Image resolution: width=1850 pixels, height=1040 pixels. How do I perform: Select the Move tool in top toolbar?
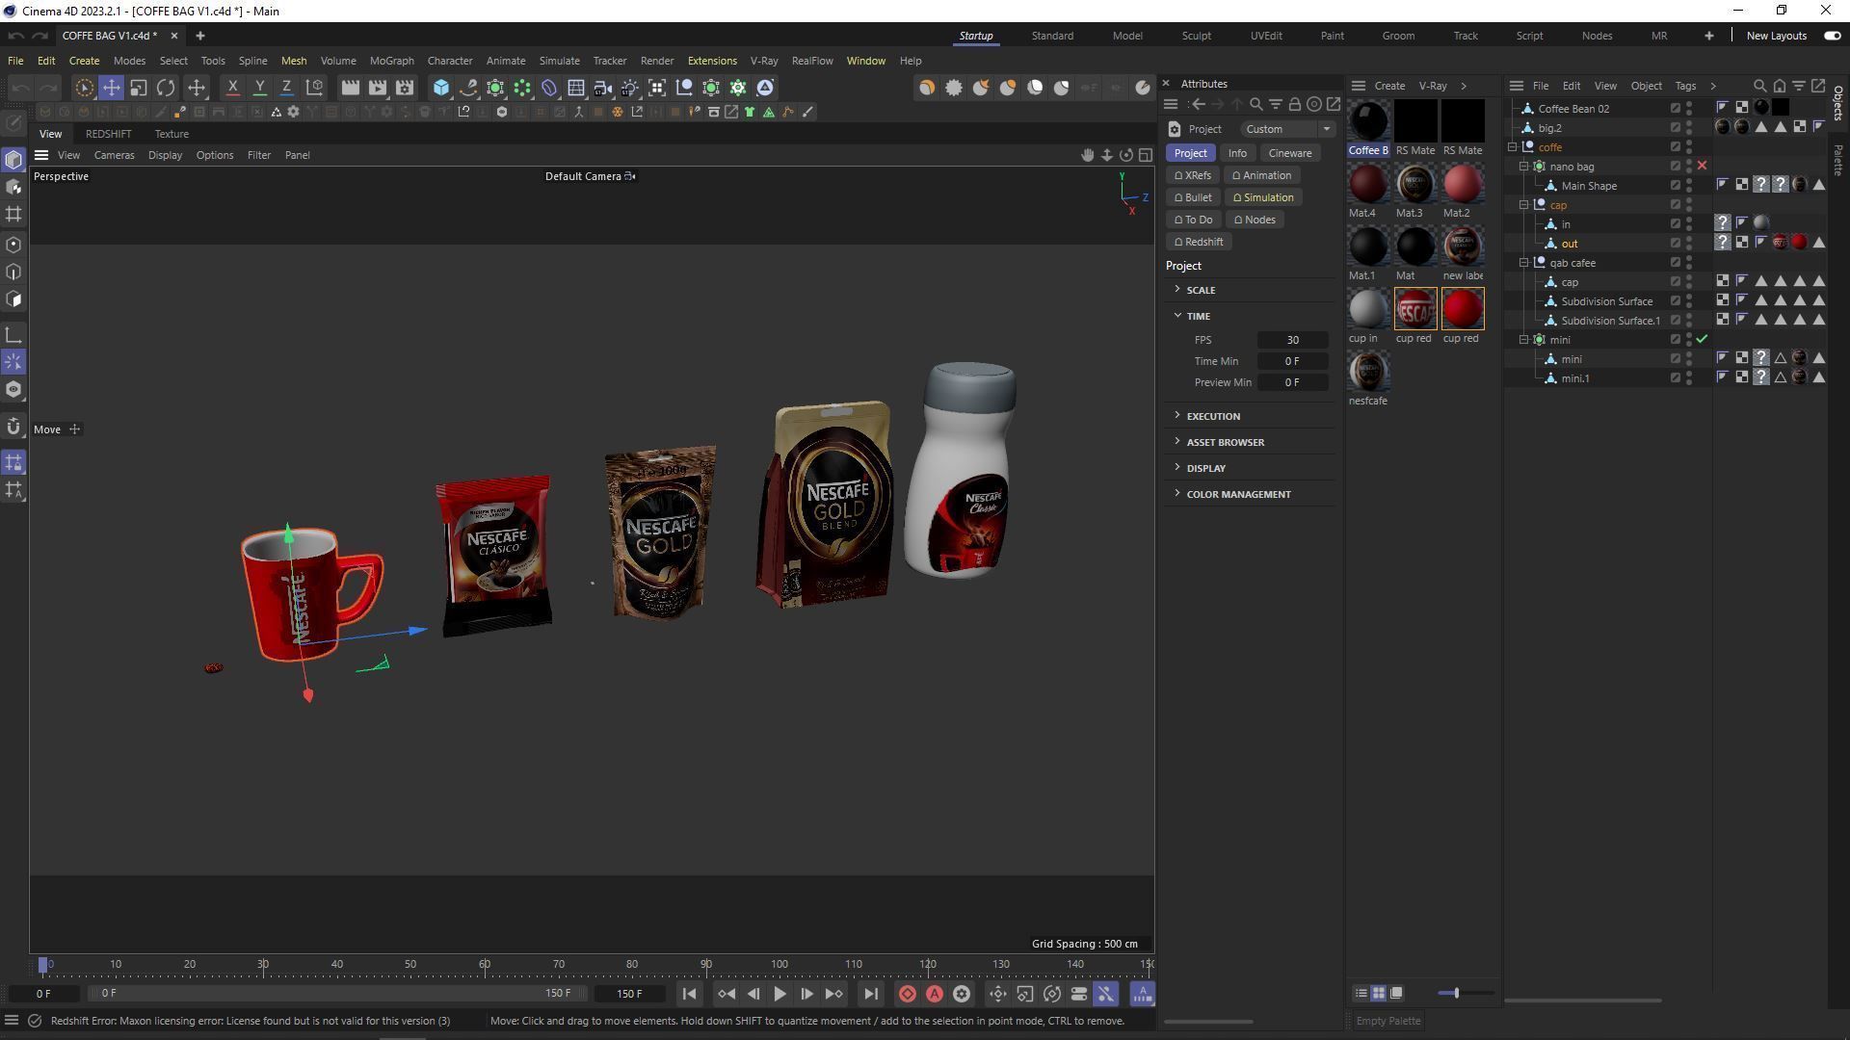[x=112, y=88]
